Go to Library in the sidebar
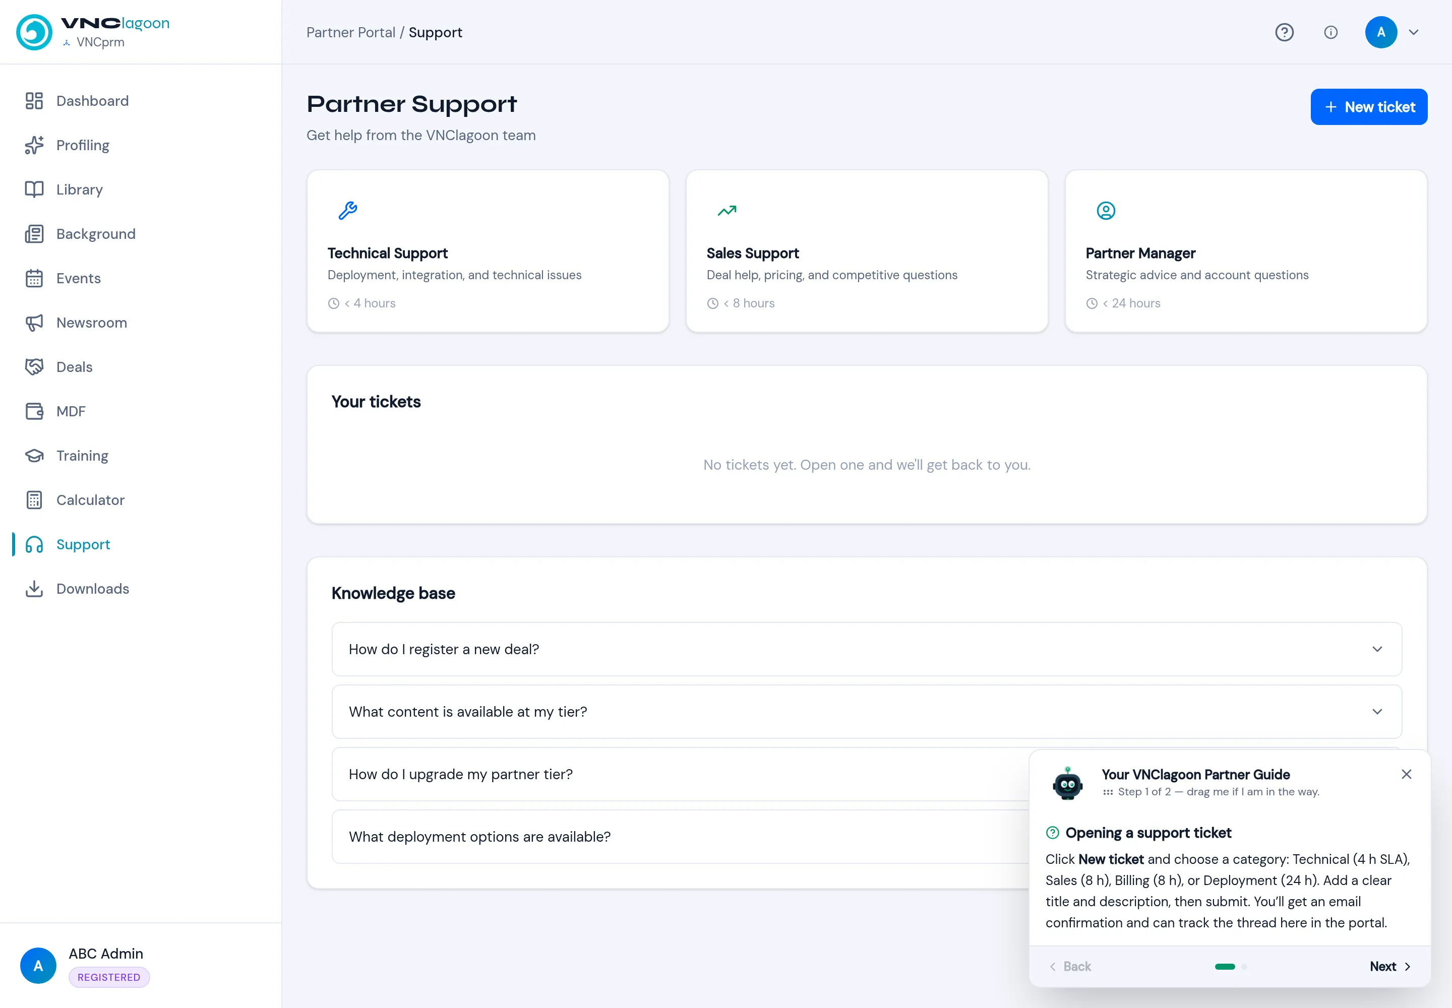The height and width of the screenshot is (1008, 1452). [80, 190]
